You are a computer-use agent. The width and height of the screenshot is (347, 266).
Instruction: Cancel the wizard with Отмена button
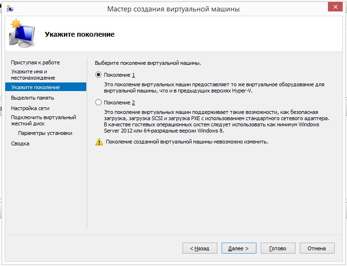[317, 248]
